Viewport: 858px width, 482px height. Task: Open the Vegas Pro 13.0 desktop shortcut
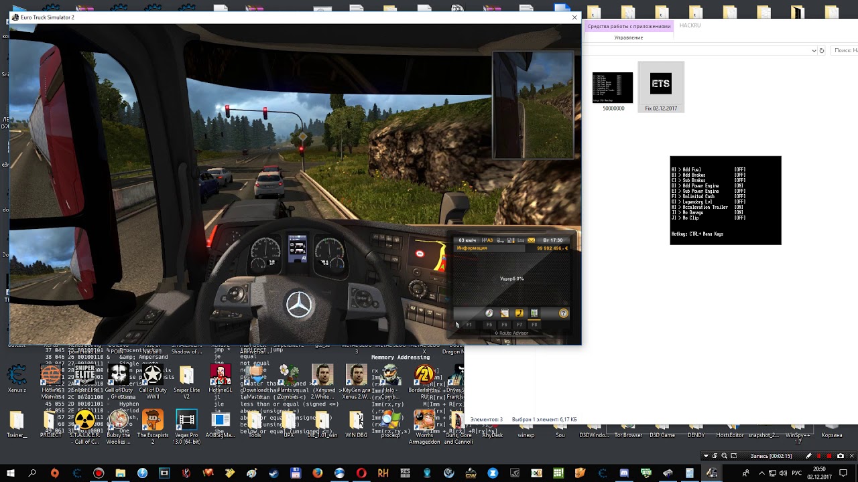pyautogui.click(x=187, y=426)
